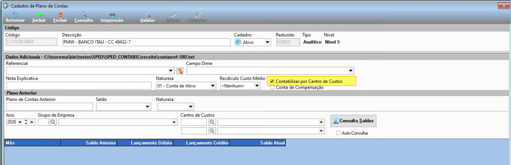Image resolution: width=511 pixels, height=165 pixels.
Task: Click Saldo Anterior column header
Action: 89,143
